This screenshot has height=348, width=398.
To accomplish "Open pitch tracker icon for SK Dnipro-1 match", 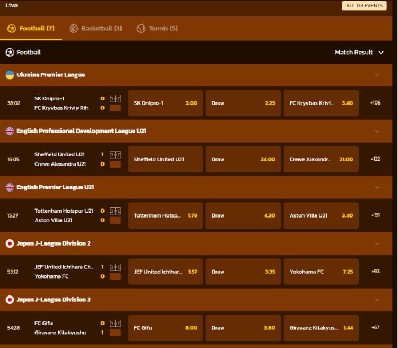I will pyautogui.click(x=115, y=99).
